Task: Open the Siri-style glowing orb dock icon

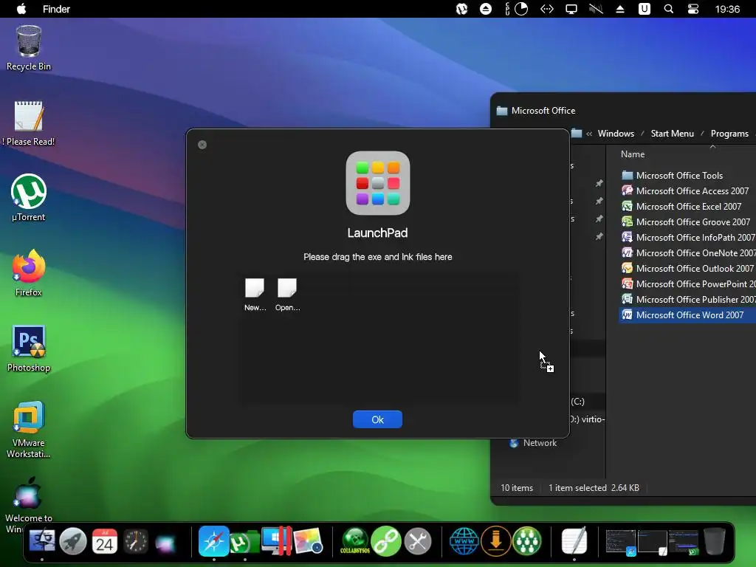Action: tap(165, 543)
